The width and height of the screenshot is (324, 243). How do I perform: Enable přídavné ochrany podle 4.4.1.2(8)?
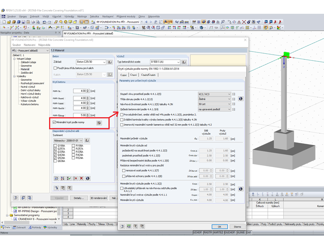[124, 176]
